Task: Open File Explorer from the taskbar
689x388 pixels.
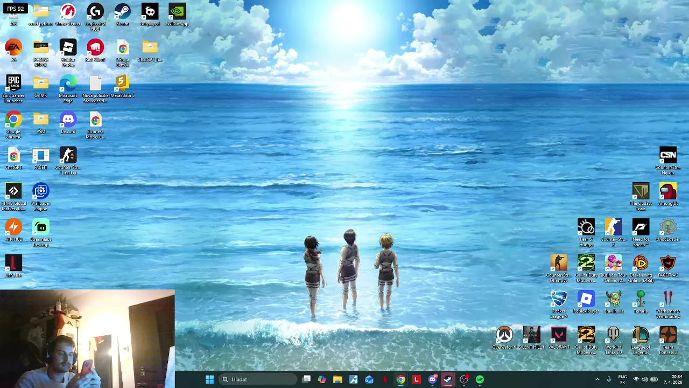Action: pyautogui.click(x=338, y=379)
